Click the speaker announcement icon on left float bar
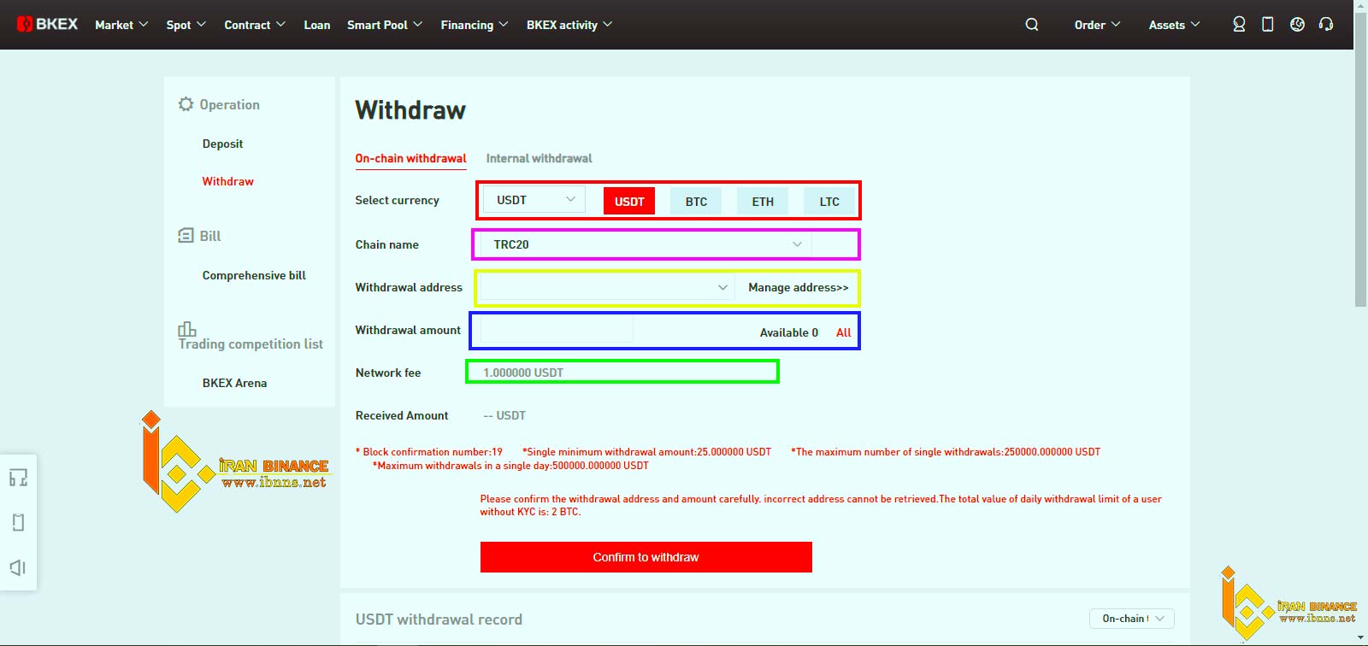 [18, 567]
